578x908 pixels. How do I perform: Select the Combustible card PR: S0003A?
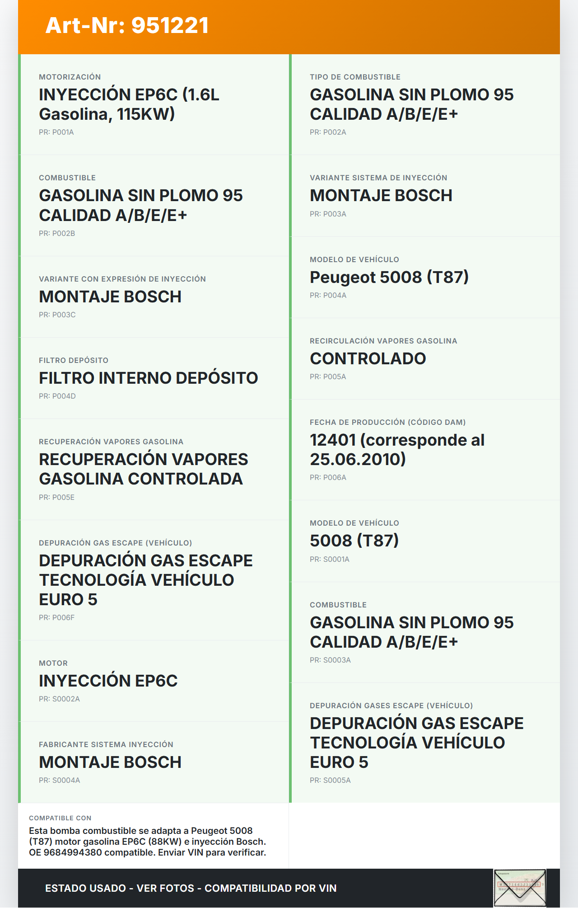click(x=411, y=632)
